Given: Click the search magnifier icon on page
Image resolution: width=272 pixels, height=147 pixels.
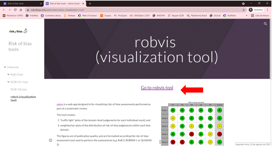Looking at the screenshot, I should tap(265, 24).
